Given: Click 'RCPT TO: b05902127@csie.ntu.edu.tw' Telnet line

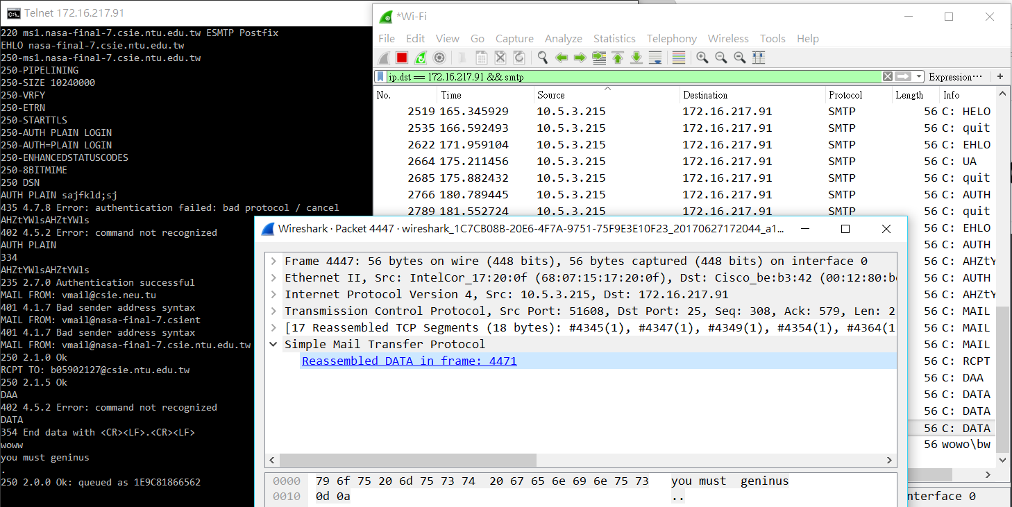Looking at the screenshot, I should click(x=95, y=370).
